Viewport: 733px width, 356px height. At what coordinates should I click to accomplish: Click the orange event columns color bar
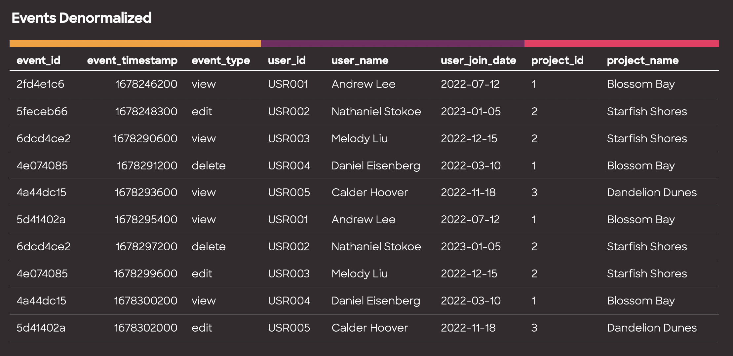pyautogui.click(x=135, y=44)
